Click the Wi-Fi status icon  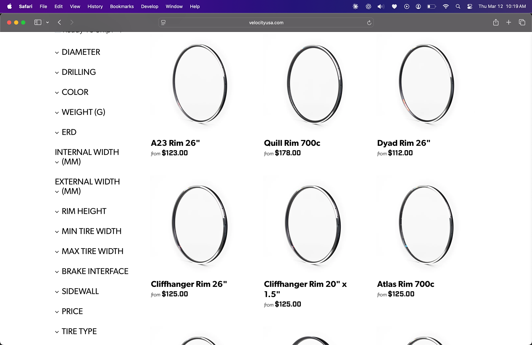pos(446,6)
